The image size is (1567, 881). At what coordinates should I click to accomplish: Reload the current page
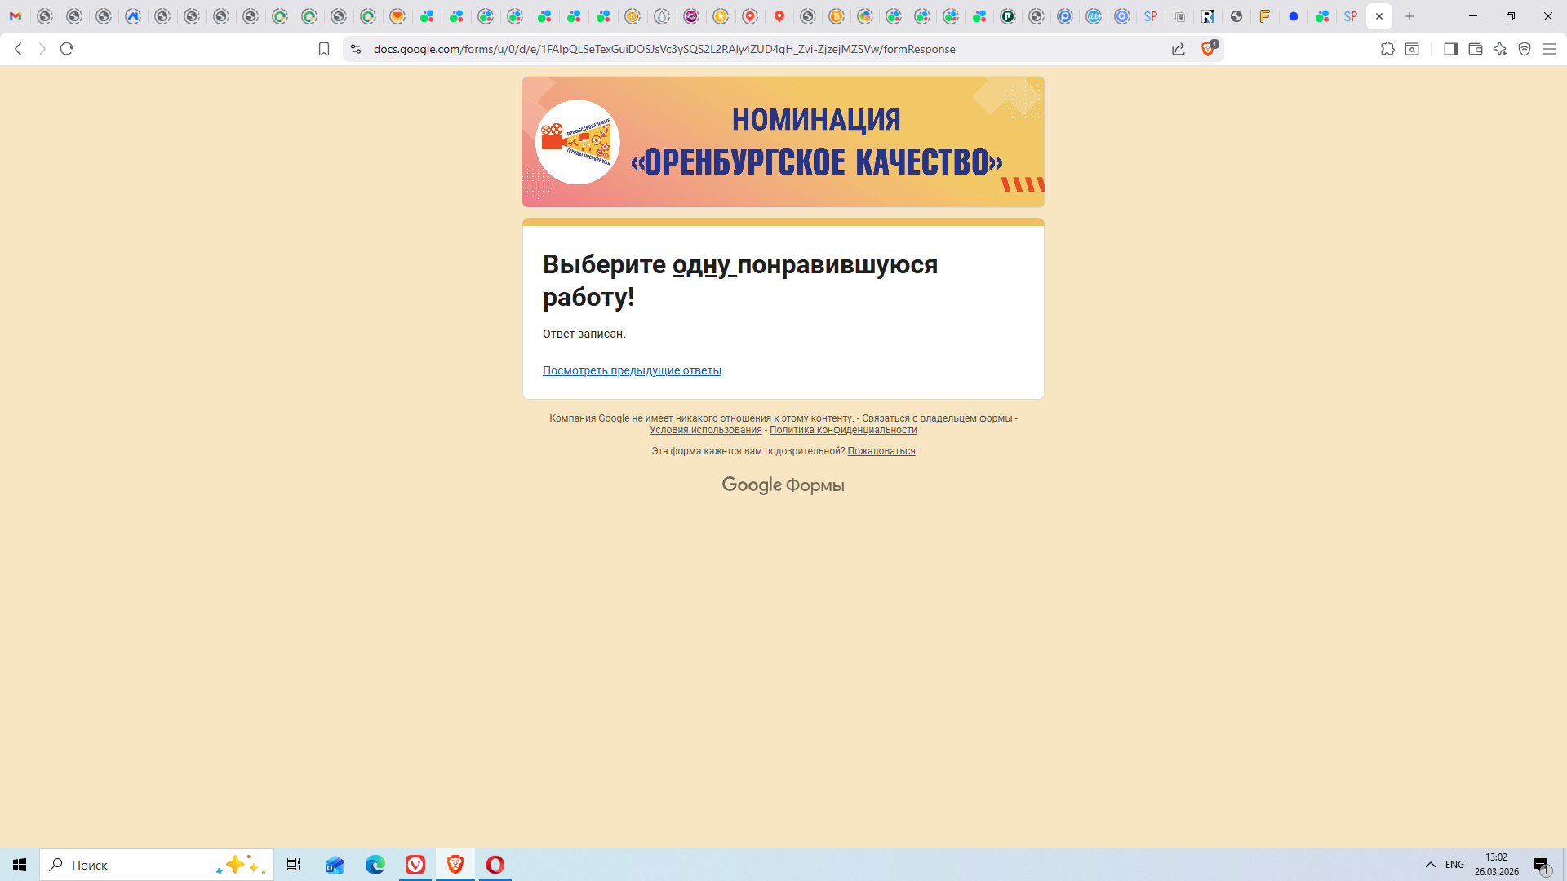67,49
